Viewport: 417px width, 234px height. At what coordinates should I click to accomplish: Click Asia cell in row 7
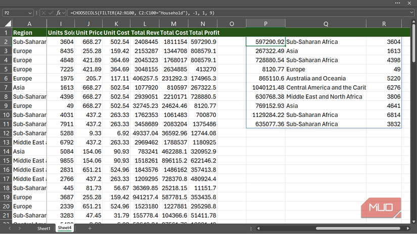(29, 87)
